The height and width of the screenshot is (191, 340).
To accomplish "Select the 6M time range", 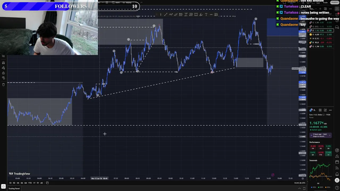I will pyautogui.click(x=25, y=183).
